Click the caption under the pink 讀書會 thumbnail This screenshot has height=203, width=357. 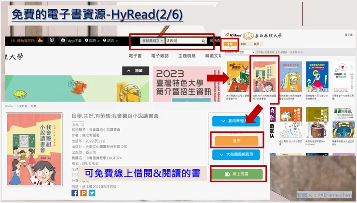[x=264, y=97]
